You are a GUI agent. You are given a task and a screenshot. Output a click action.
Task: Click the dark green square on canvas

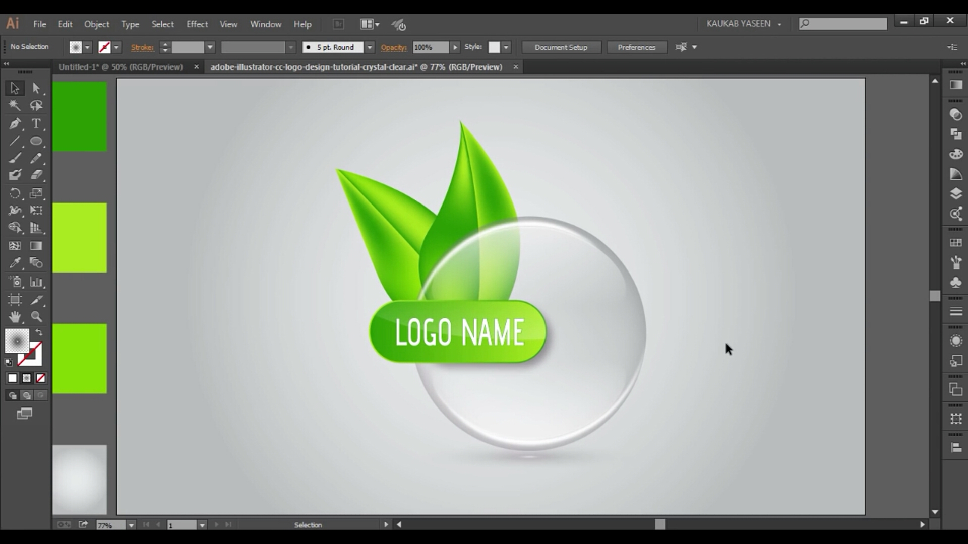[80, 116]
